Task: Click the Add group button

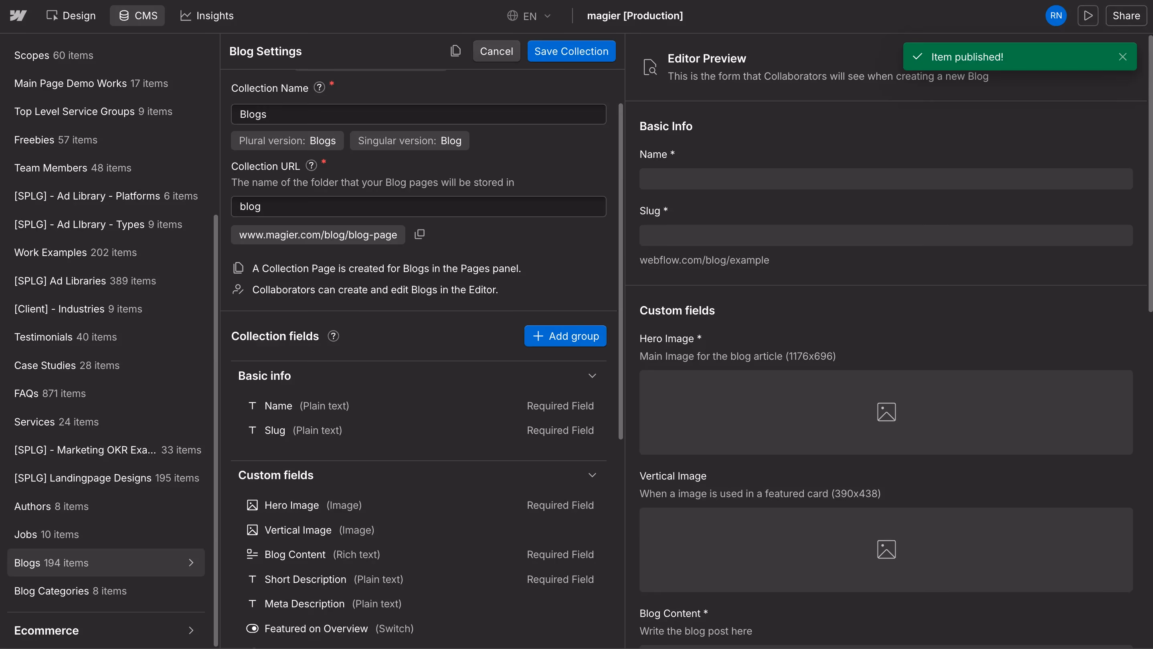Action: (x=565, y=336)
